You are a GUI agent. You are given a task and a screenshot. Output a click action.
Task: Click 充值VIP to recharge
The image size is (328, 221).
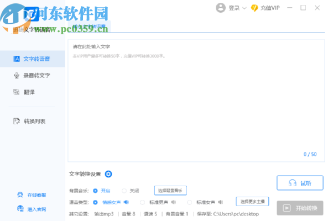[x=270, y=8]
